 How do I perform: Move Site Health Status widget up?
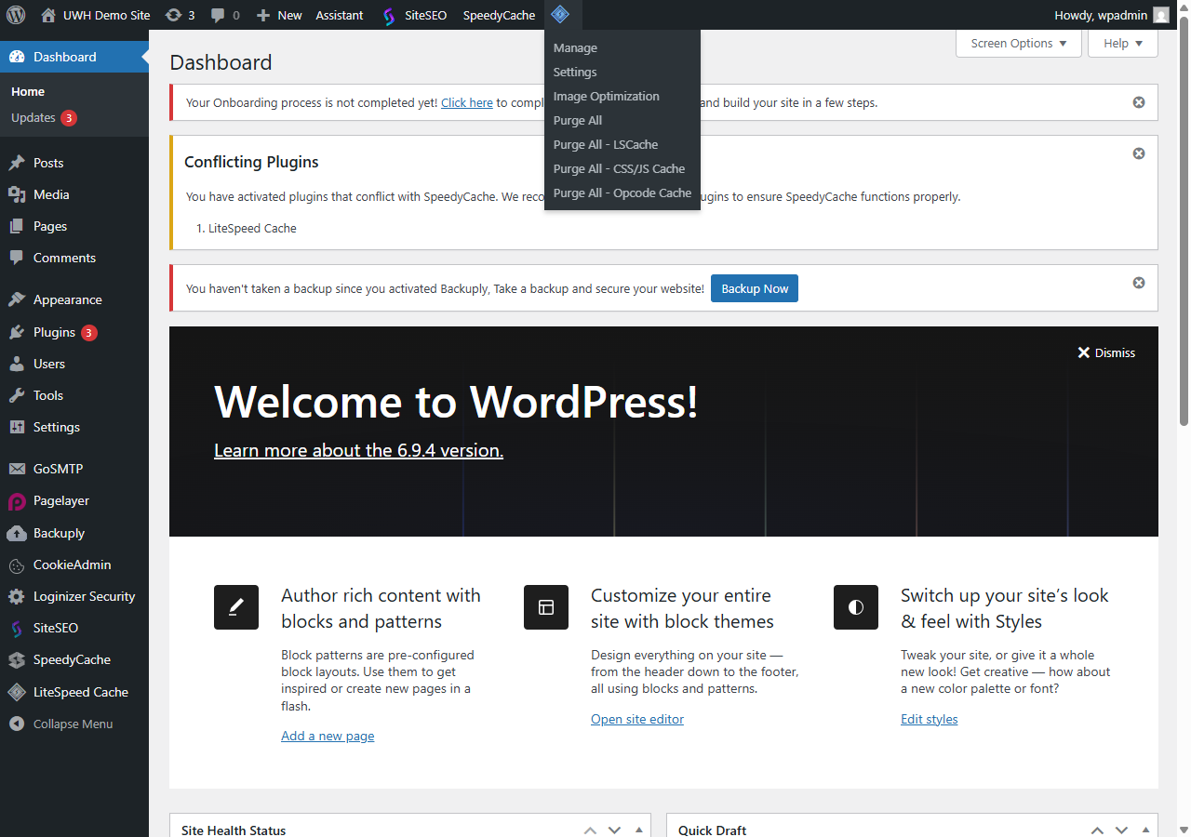pyautogui.click(x=590, y=830)
